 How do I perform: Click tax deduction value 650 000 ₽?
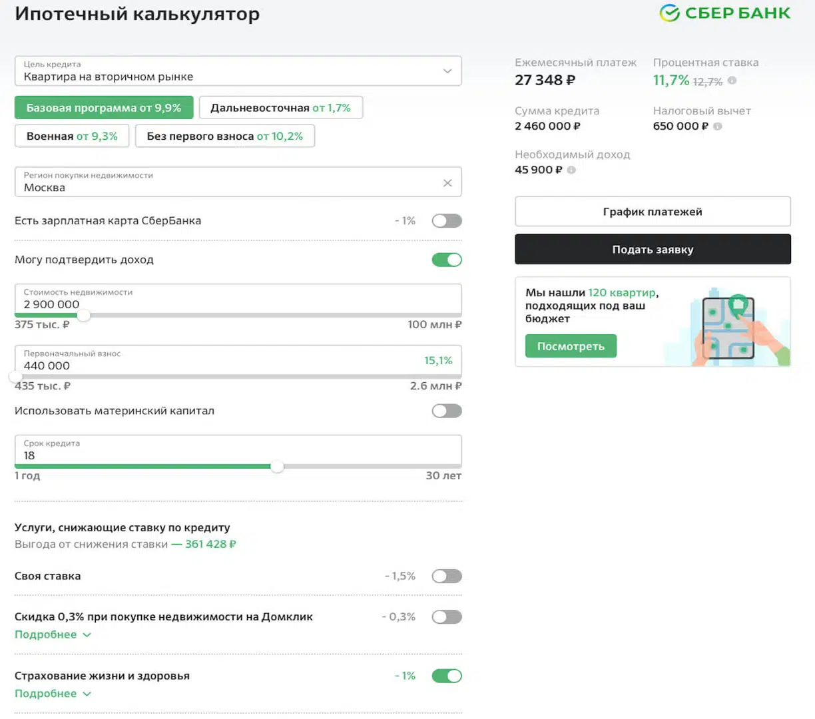tap(680, 126)
